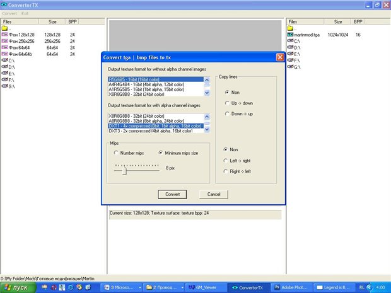Sort right panel by BPP column header
The width and height of the screenshot is (391, 293).
[x=358, y=21]
